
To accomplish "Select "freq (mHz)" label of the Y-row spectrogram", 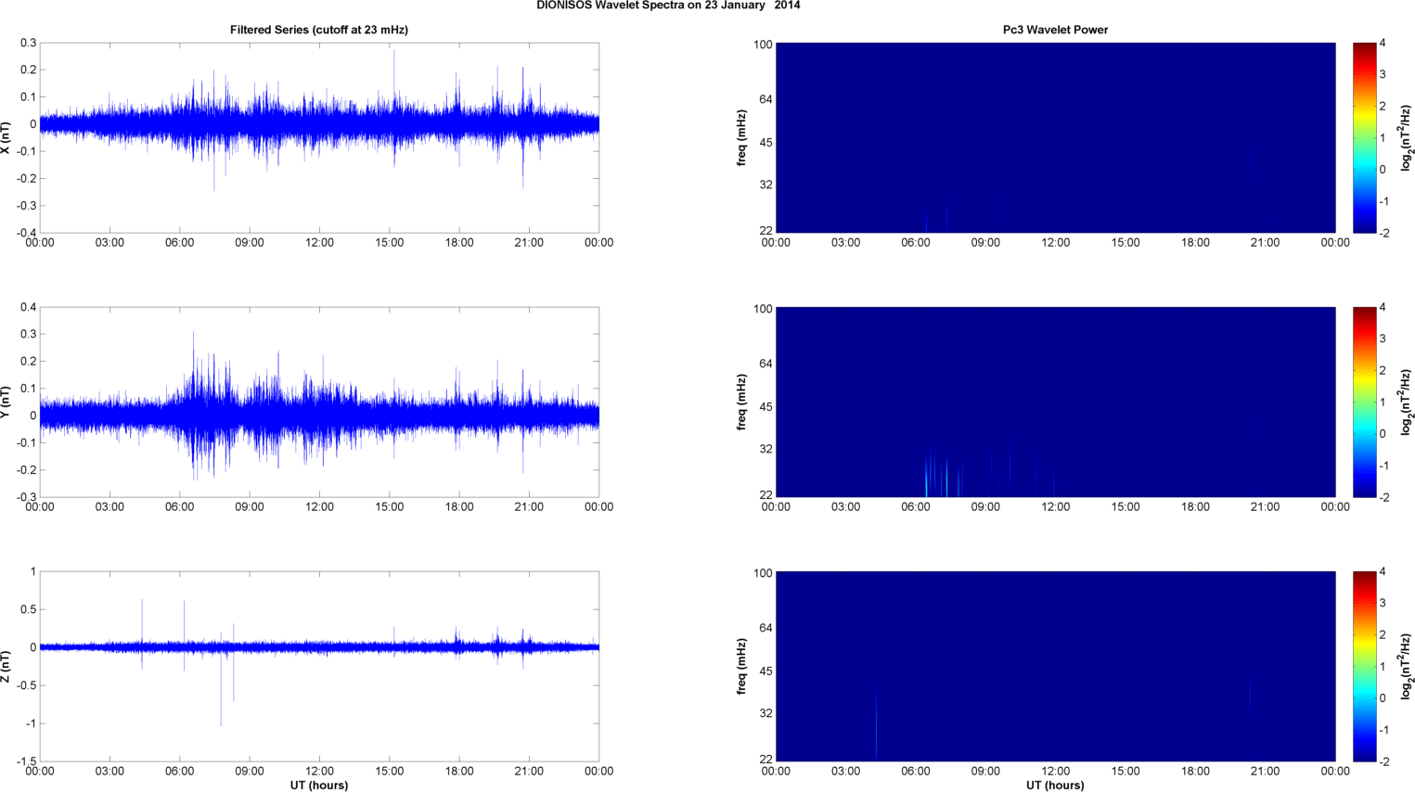I will [x=742, y=402].
